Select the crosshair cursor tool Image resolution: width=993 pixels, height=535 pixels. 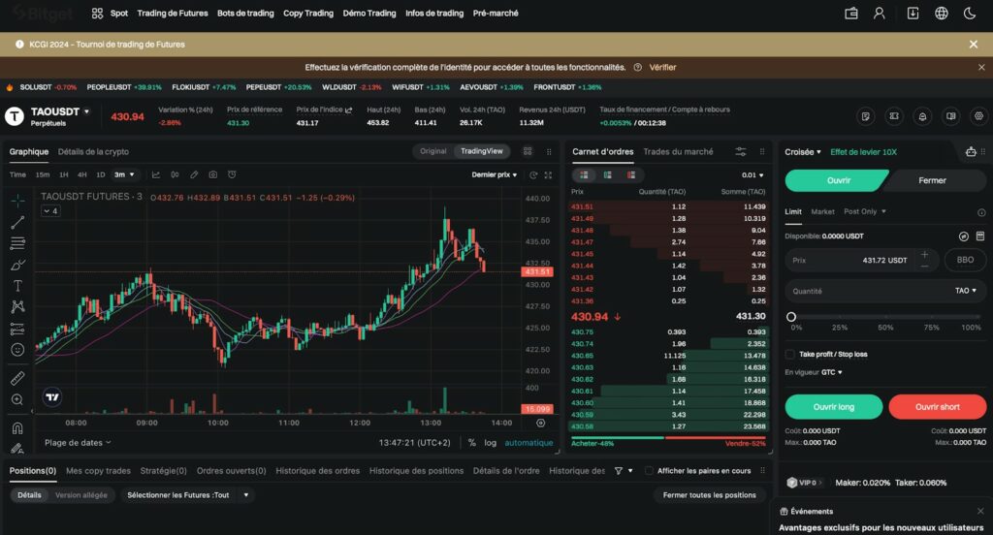[17, 201]
